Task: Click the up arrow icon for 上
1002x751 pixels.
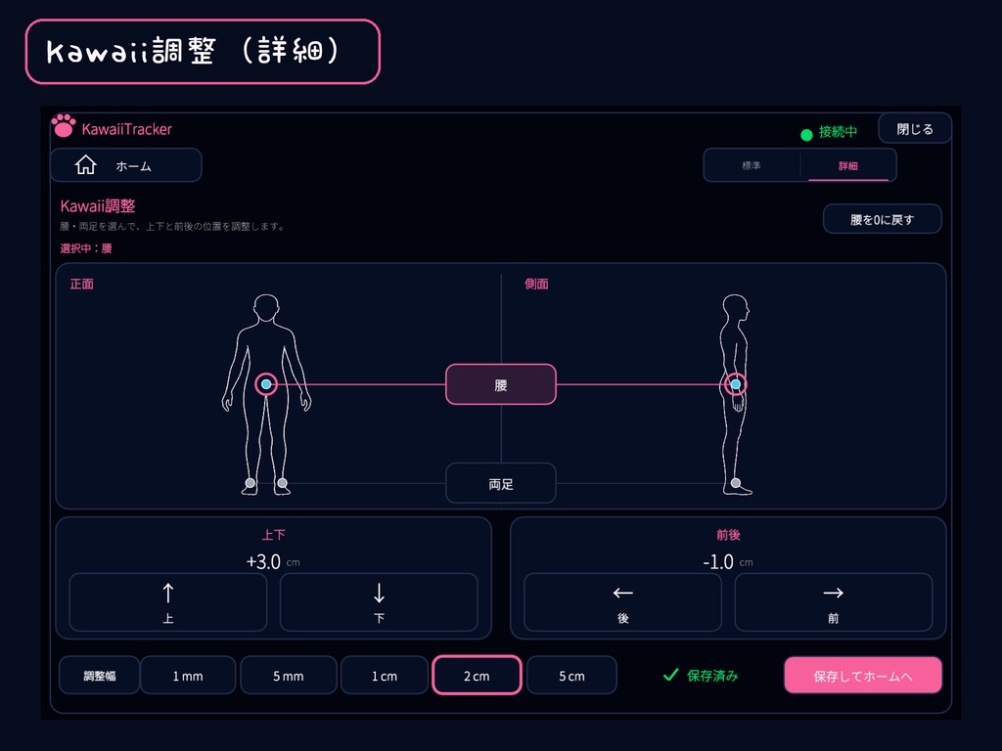Action: [x=168, y=593]
